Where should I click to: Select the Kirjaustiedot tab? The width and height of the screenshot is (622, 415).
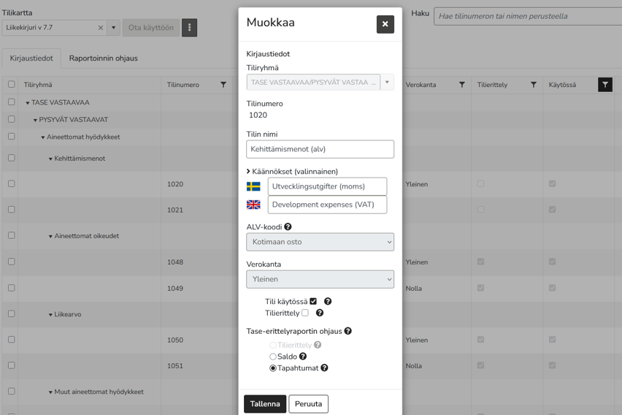coord(31,58)
